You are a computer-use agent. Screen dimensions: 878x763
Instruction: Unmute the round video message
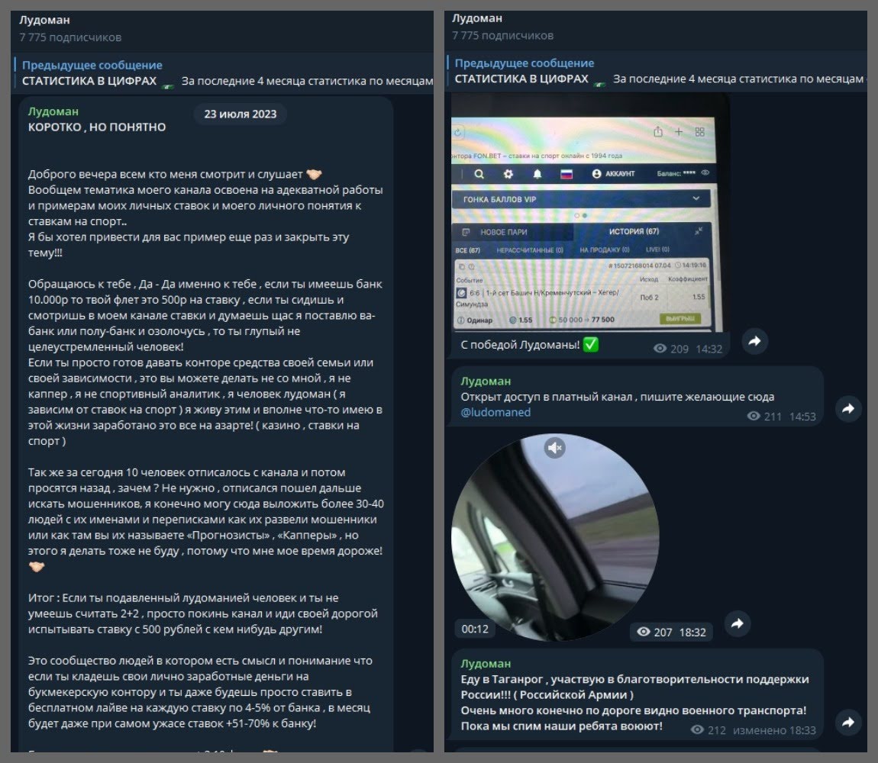[554, 448]
